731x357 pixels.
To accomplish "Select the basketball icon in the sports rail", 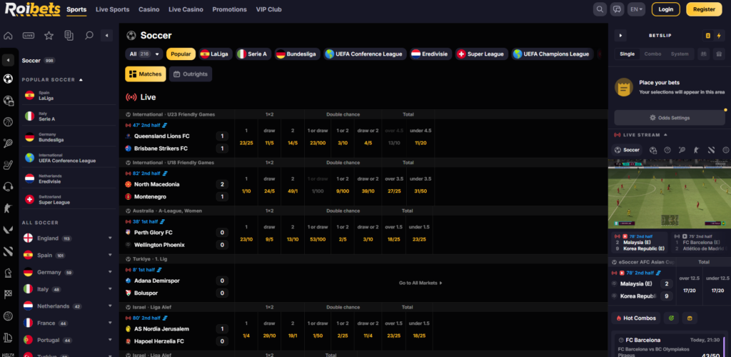I will pyautogui.click(x=8, y=122).
